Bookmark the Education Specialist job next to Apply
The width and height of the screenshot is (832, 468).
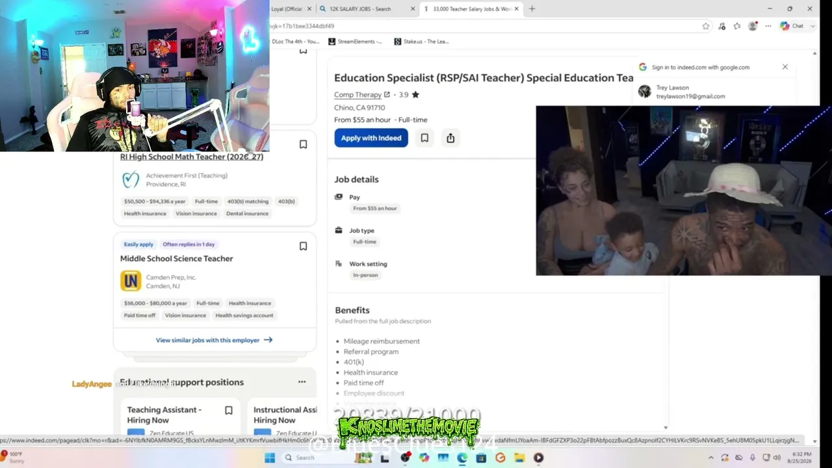tap(424, 138)
